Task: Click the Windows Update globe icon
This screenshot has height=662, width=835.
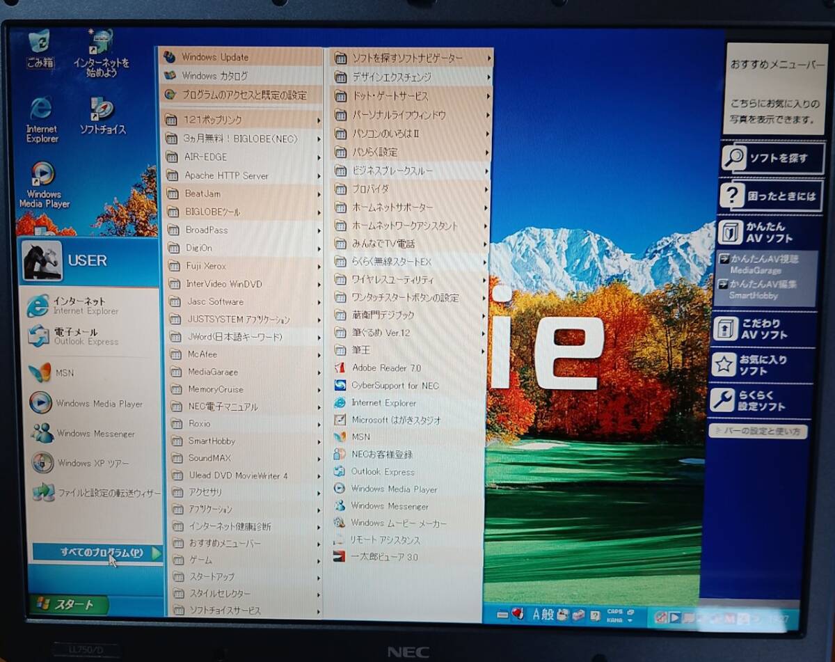Action: 169,57
